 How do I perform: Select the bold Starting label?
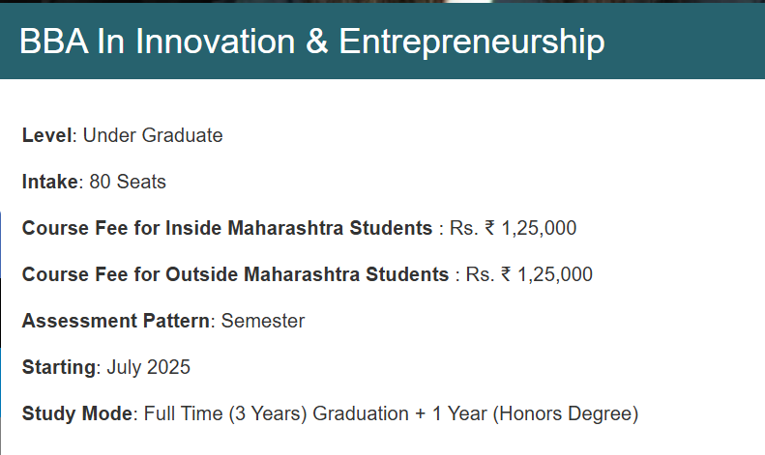tap(59, 367)
